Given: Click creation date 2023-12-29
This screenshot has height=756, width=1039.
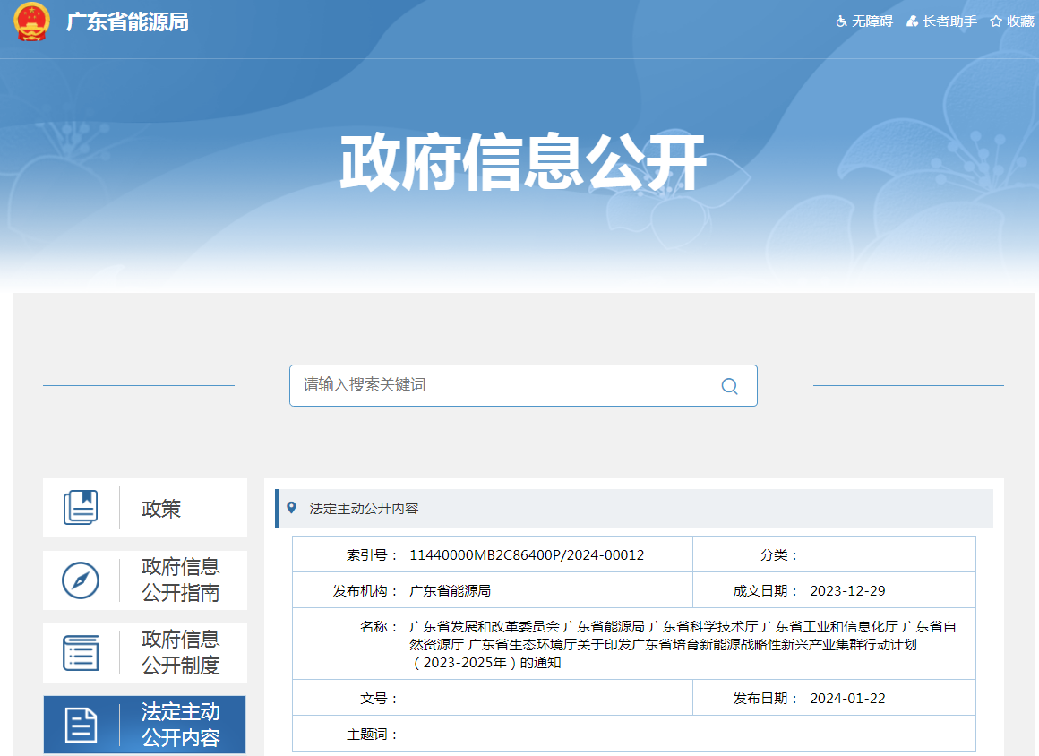Looking at the screenshot, I should (x=847, y=591).
